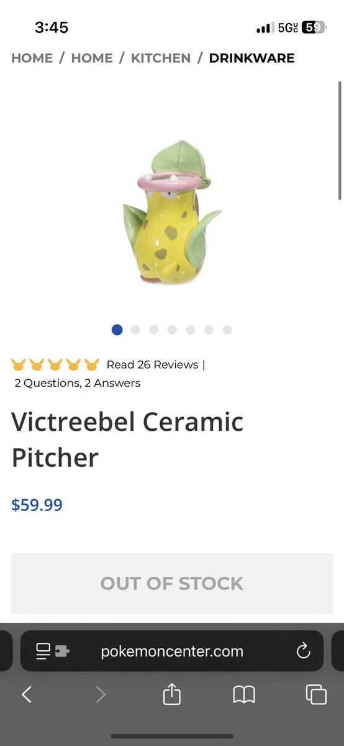Viewport: 344px width, 746px height.
Task: Tap the 5G signal status indicator
Action: coord(287,27)
